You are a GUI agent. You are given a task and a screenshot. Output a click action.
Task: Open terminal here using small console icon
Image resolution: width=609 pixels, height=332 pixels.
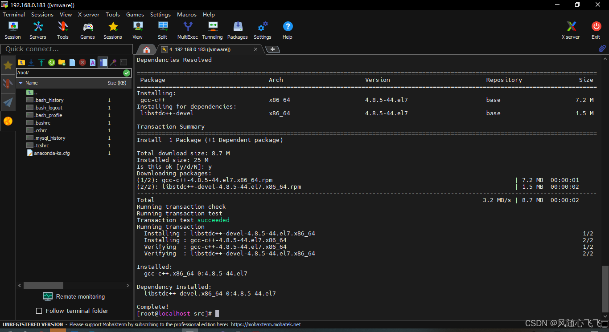123,62
